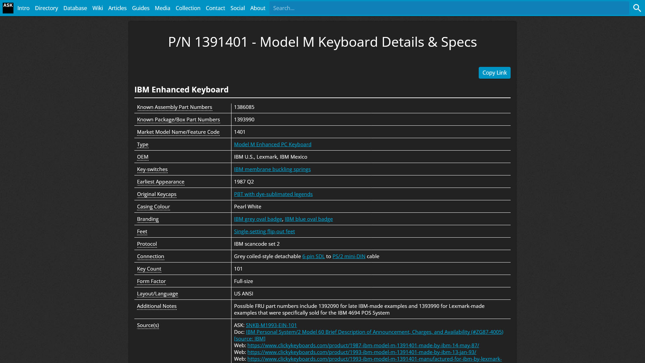Open the Collection page
Image resolution: width=645 pixels, height=363 pixels.
coord(188,8)
